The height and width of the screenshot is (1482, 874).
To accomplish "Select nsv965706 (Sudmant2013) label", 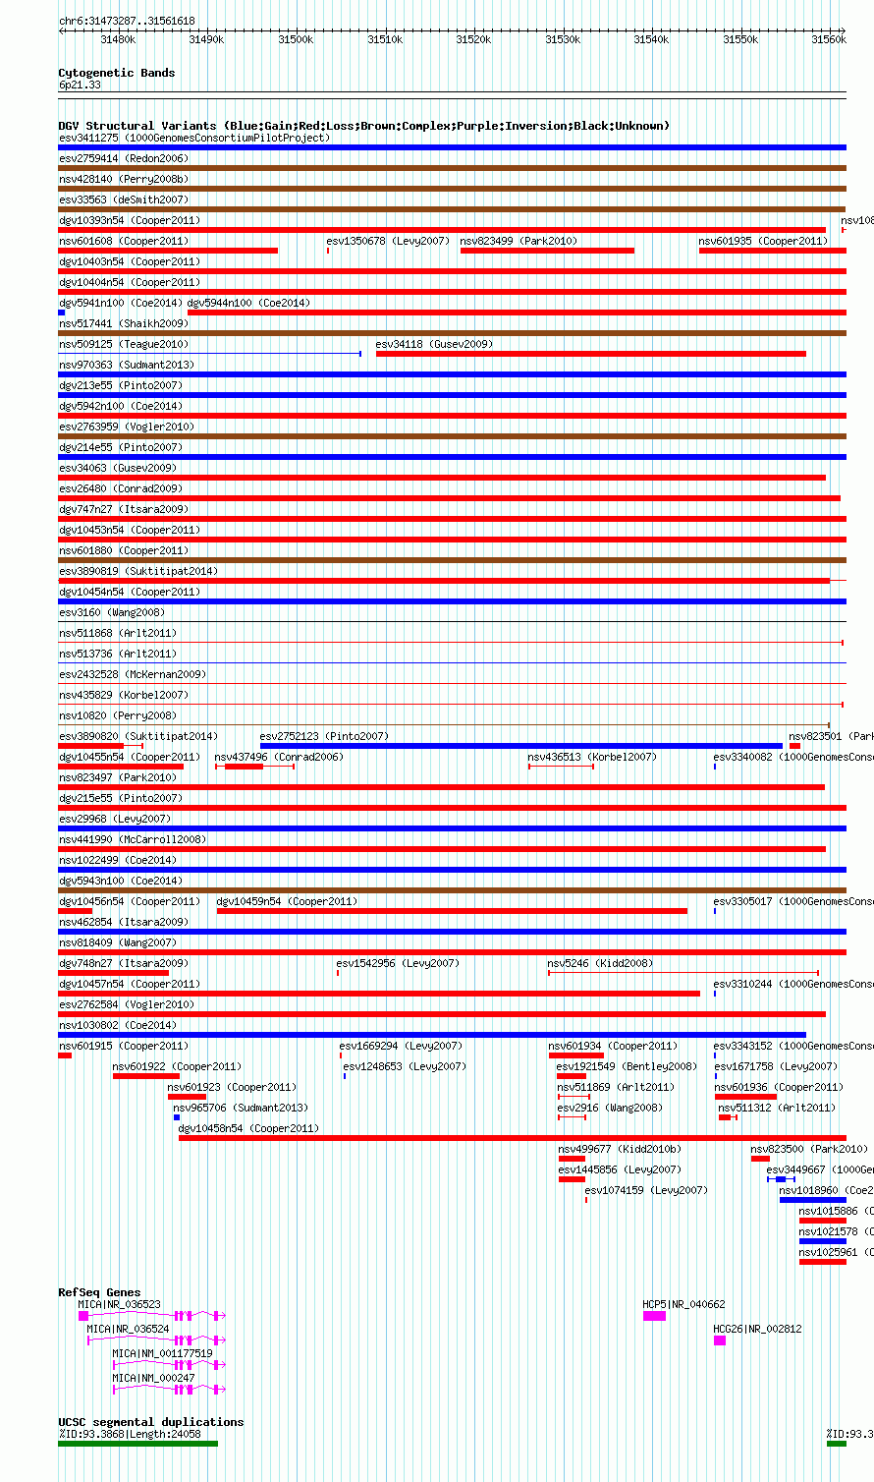I will tap(241, 1108).
